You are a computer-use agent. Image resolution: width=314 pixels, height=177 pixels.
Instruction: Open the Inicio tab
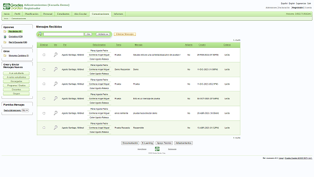(7, 14)
